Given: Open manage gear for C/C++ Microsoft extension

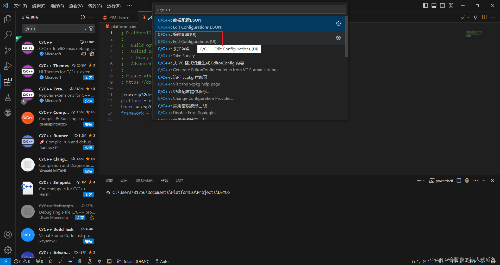Looking at the screenshot, I should click(92, 54).
